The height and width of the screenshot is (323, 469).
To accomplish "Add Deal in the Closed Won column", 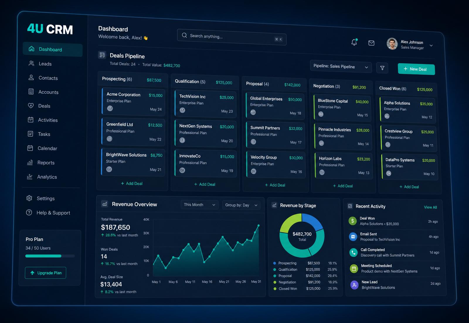I will click(409, 187).
